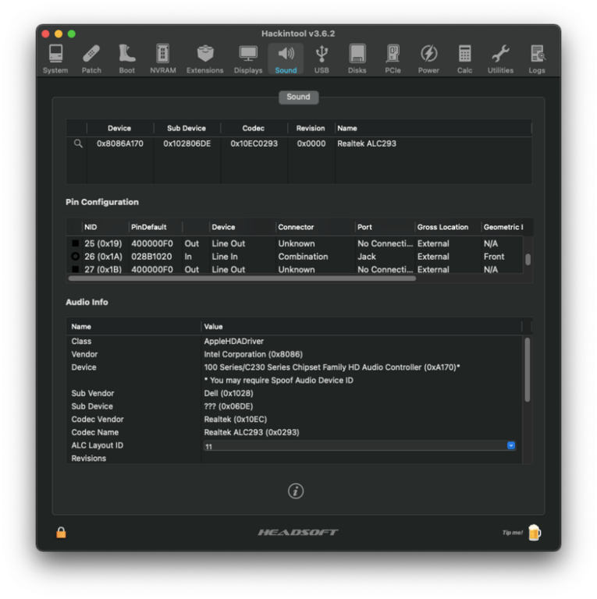This screenshot has width=597, height=599.
Task: Toggle the square marker for NID 27
Action: coord(76,269)
